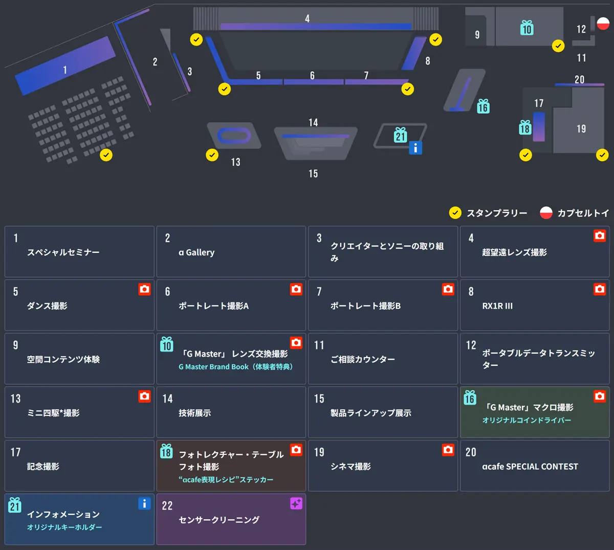The image size is (614, 550).
Task: Click gift icon 16 on the floor map
Action: pos(483,106)
